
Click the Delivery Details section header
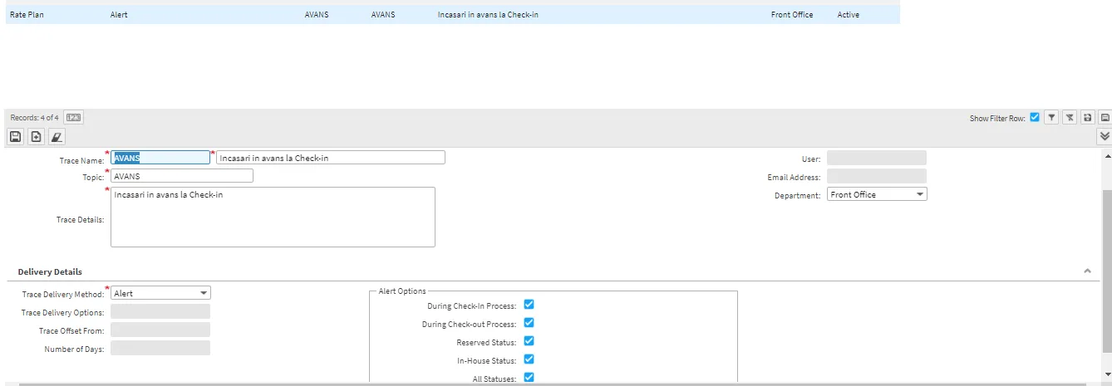(x=50, y=271)
